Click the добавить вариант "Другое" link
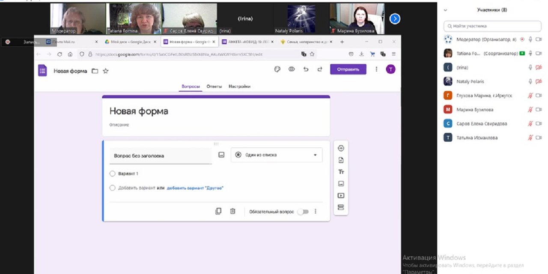 tap(195, 188)
